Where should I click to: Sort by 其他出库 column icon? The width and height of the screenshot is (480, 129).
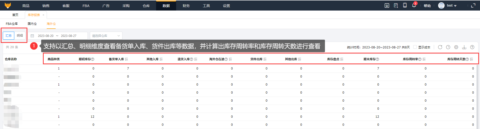[x=300, y=59]
